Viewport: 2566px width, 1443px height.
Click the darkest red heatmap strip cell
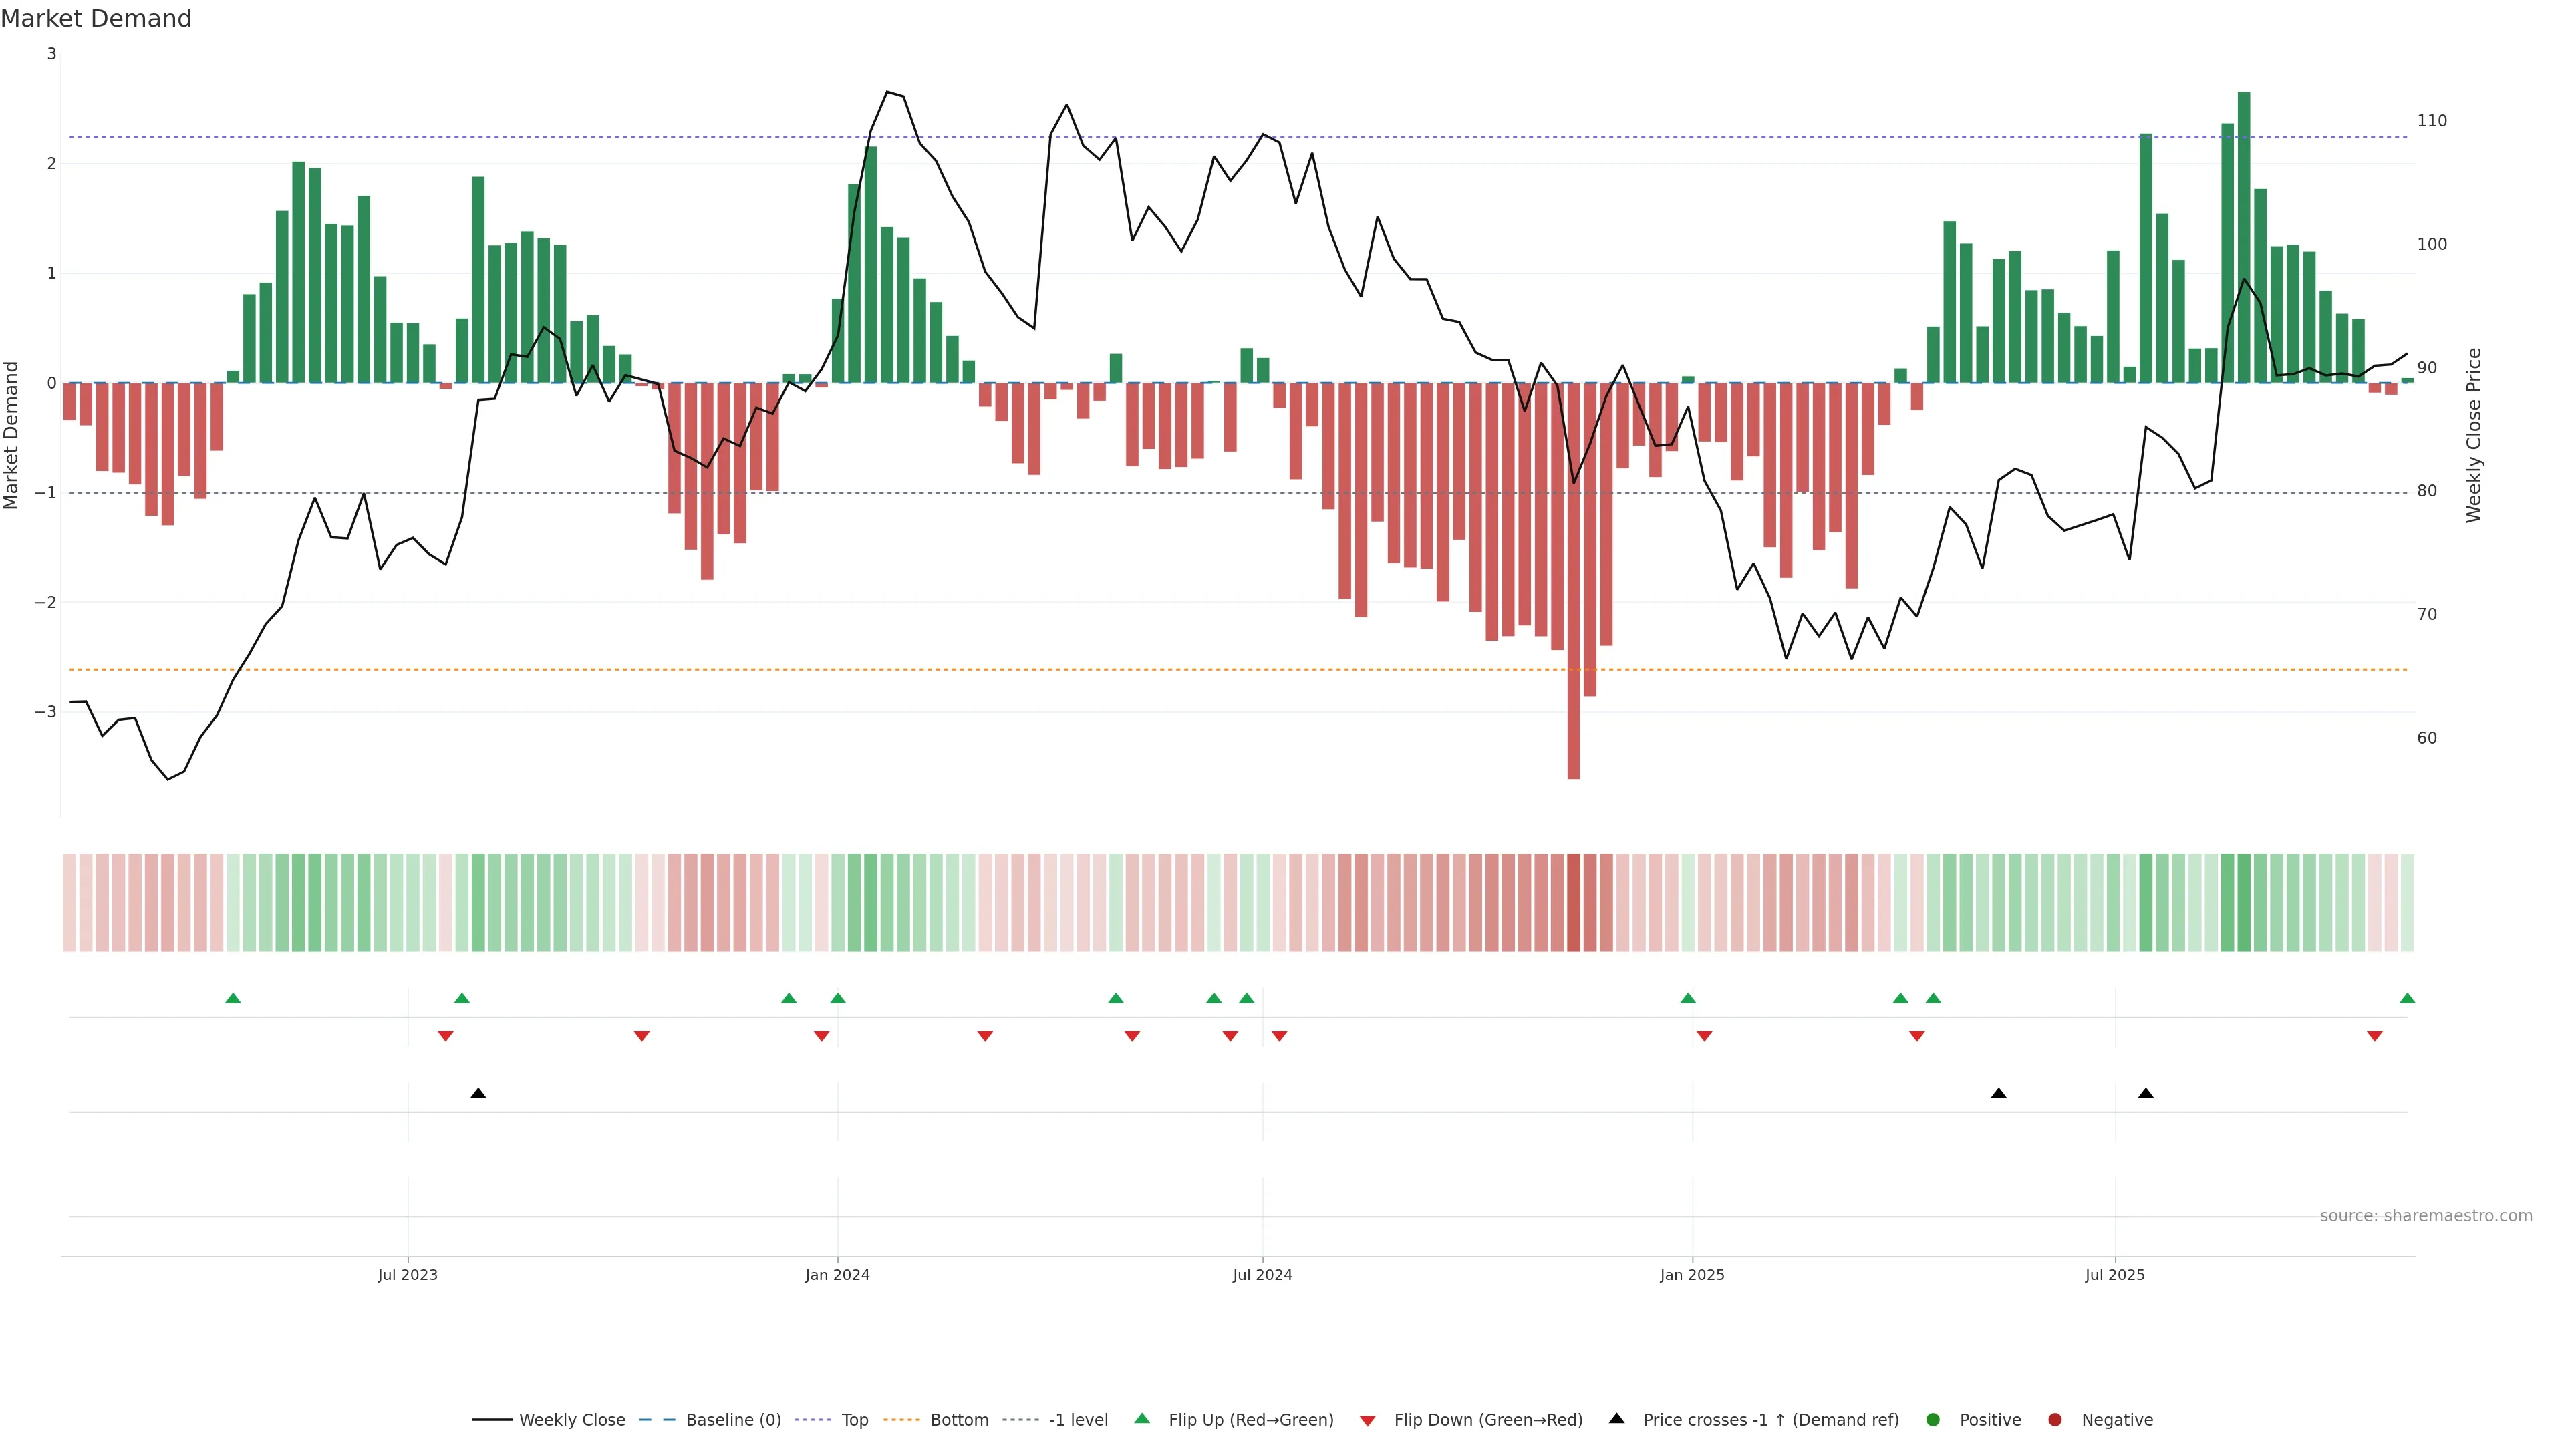click(x=1574, y=903)
